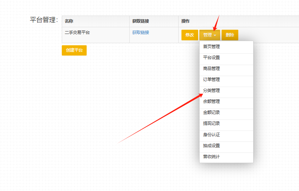299x191 pixels.
Task: Click the 平台管理 heading label
Action: (x=44, y=20)
